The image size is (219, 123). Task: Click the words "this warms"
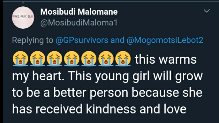[x=166, y=59]
